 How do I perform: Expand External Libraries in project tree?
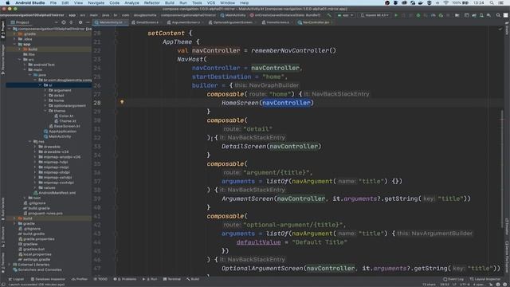coord(10,265)
